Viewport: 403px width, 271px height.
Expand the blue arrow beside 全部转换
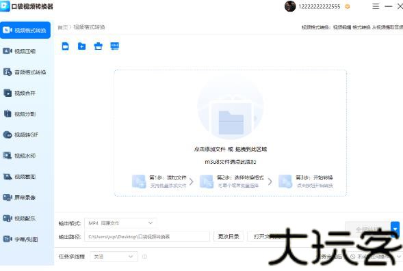(x=395, y=229)
